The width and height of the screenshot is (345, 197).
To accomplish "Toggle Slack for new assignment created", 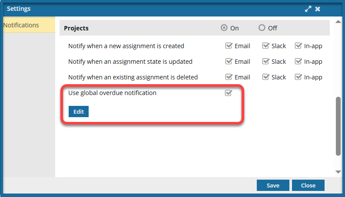I will [265, 46].
